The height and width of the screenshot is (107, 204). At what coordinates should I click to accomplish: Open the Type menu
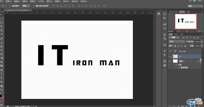coord(41,1)
